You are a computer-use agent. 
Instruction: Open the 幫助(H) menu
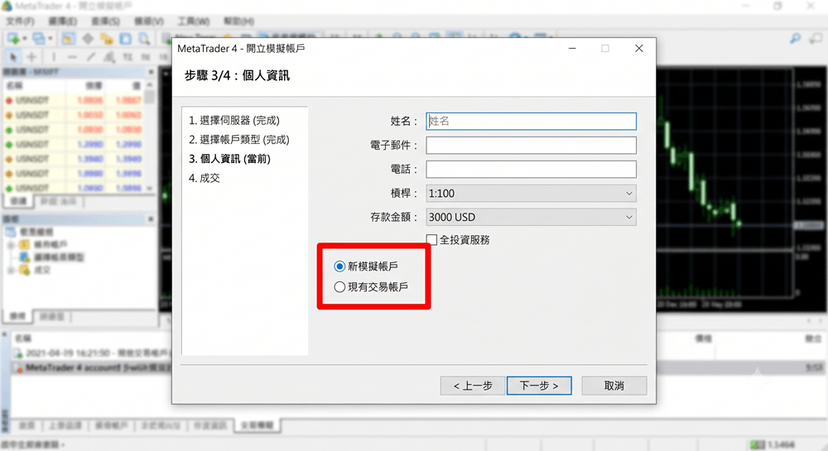238,21
